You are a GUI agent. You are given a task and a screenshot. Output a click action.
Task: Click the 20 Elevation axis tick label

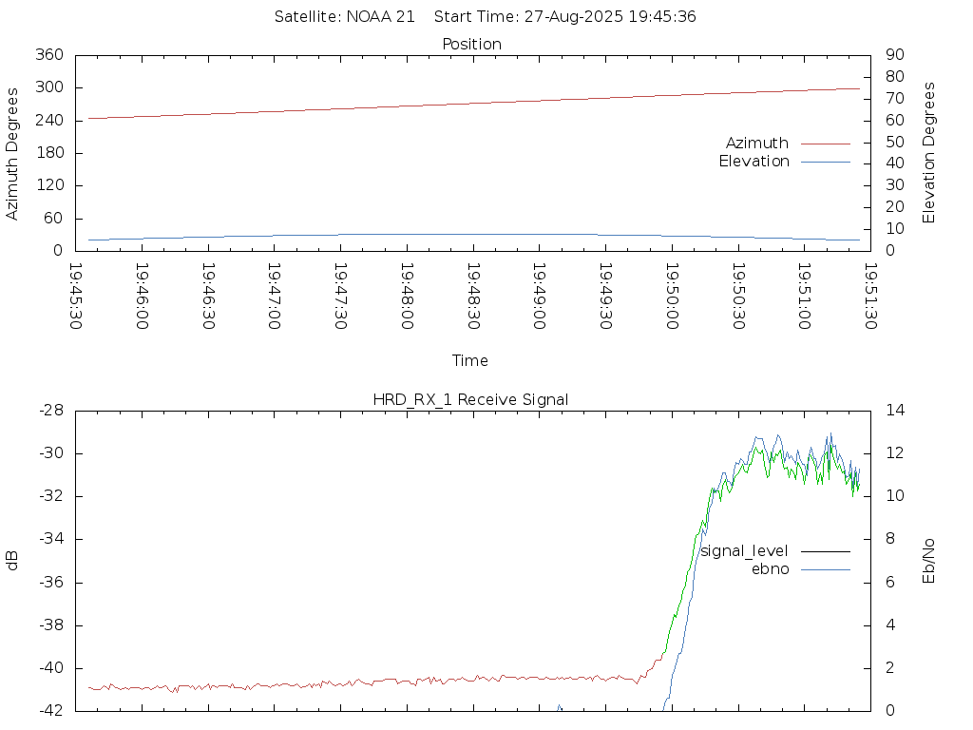coord(895,206)
